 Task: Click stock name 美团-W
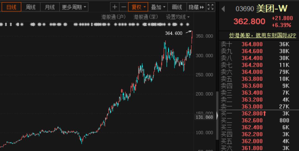click(x=272, y=9)
